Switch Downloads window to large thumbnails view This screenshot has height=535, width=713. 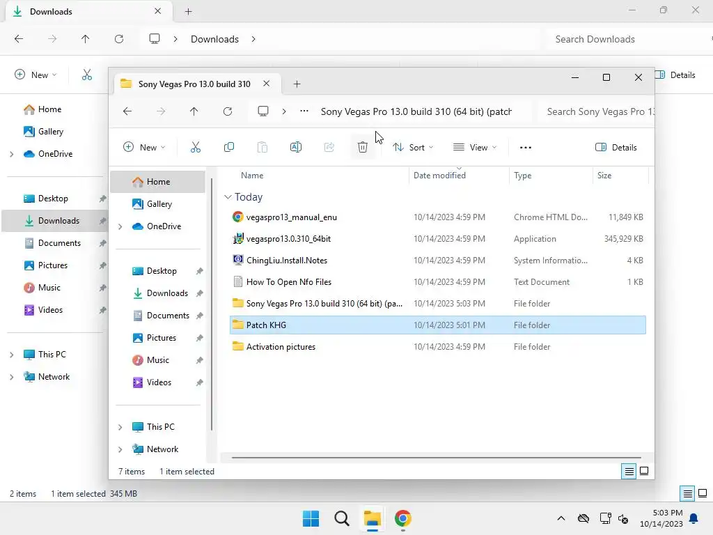(703, 493)
